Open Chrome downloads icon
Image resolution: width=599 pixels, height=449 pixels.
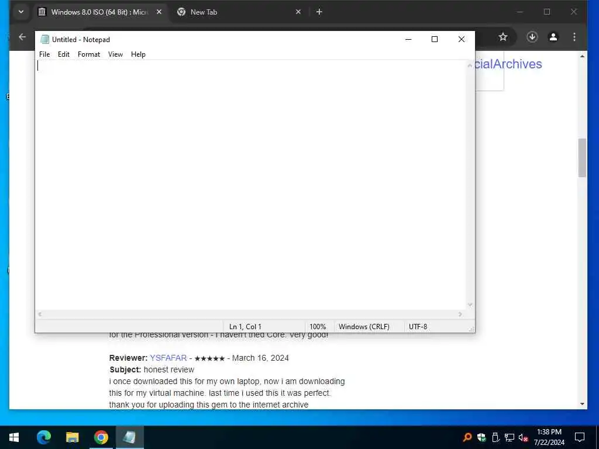pos(532,37)
